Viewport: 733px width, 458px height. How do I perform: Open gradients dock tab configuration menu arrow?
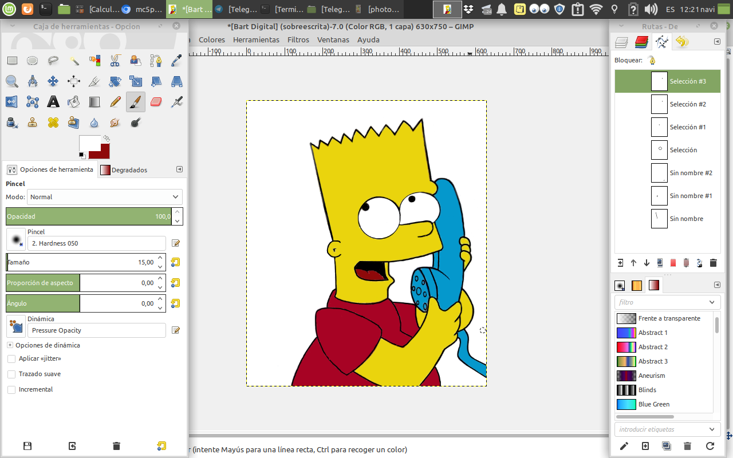717,285
